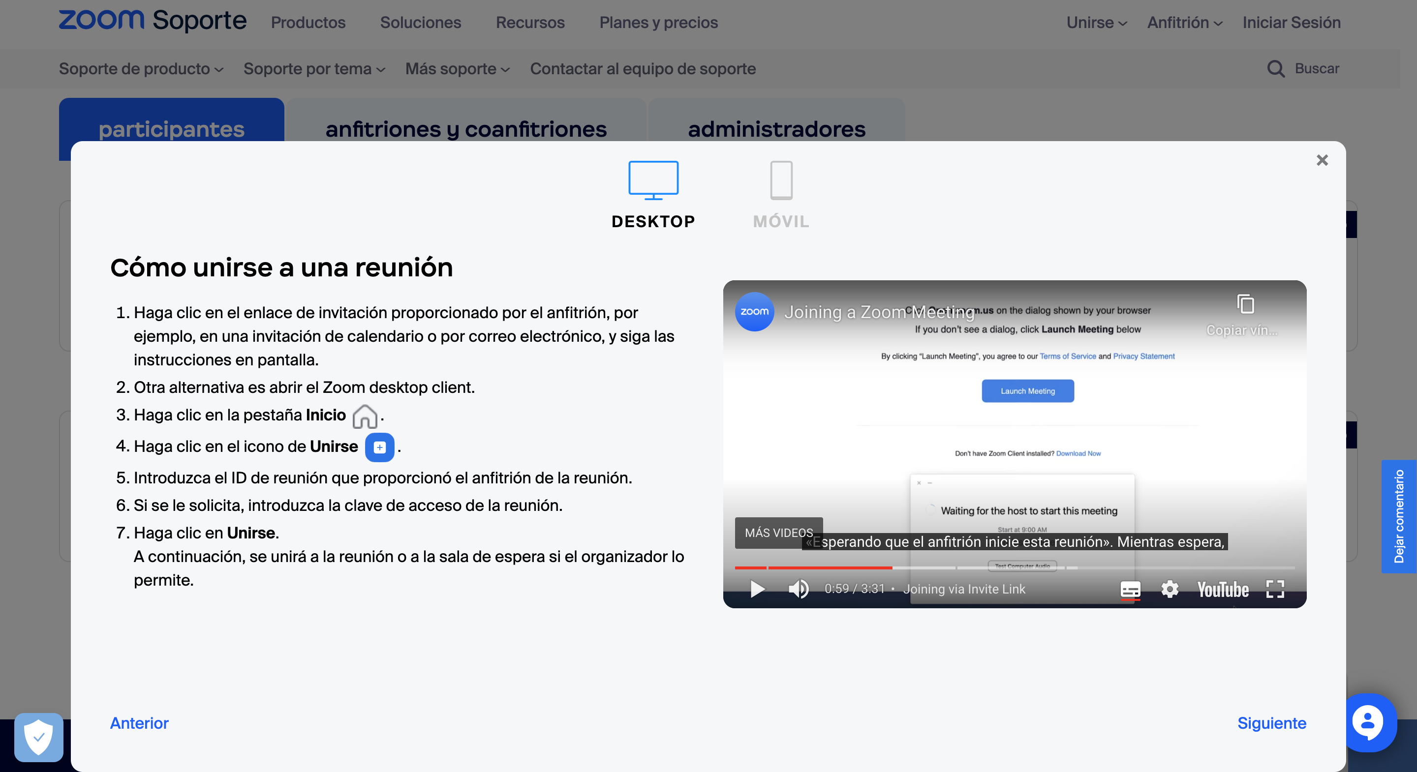This screenshot has width=1417, height=772.
Task: Open the Unirse dropdown menu
Action: click(1096, 23)
